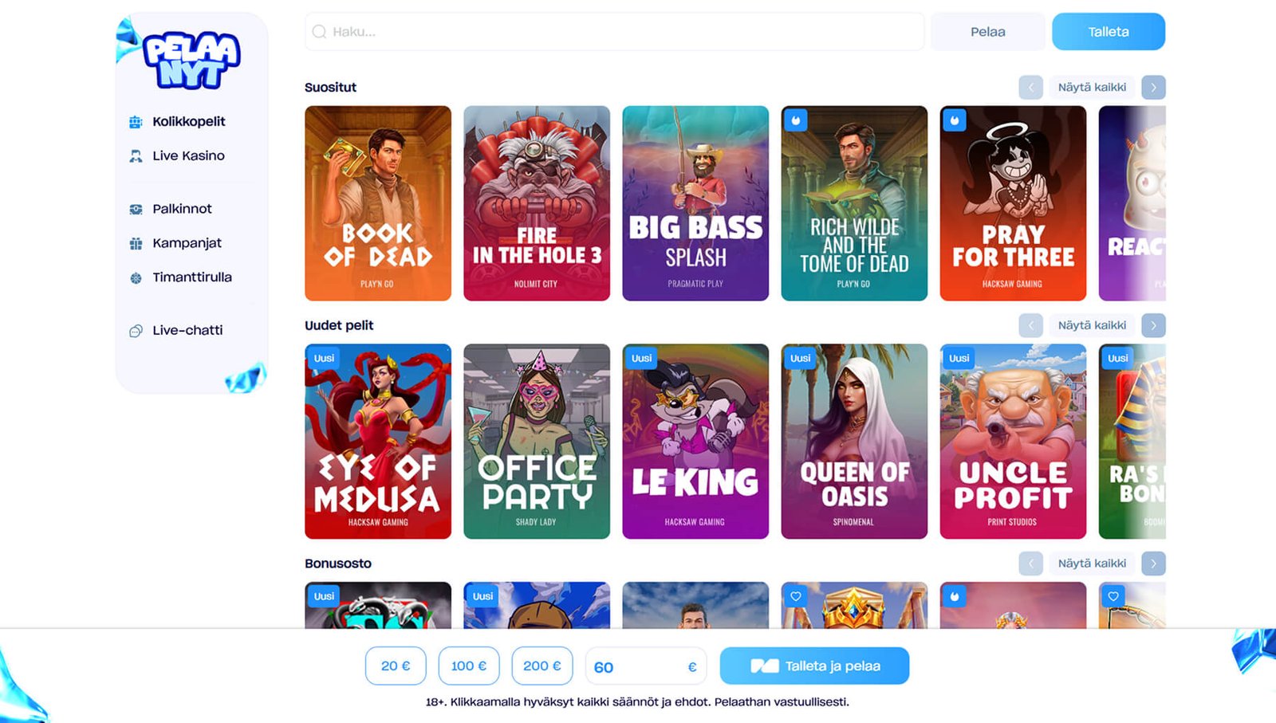Click Näytä kaikki for Suositut
Screen dimensions: 1276x723
point(1092,87)
